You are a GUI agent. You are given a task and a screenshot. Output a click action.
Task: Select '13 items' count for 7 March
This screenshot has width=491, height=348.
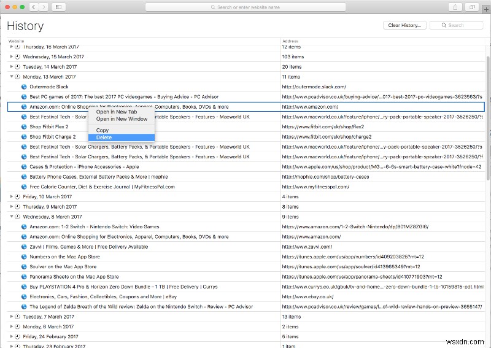tap(291, 317)
